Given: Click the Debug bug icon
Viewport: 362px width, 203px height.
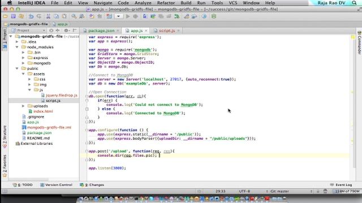Looking at the screenshot, I should pos(136,16).
